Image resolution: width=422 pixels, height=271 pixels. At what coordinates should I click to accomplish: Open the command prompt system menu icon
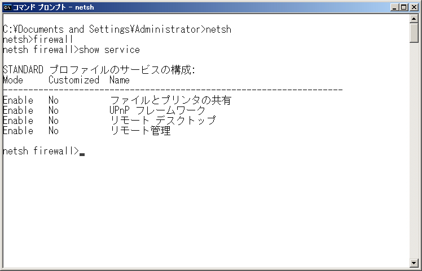[7, 7]
